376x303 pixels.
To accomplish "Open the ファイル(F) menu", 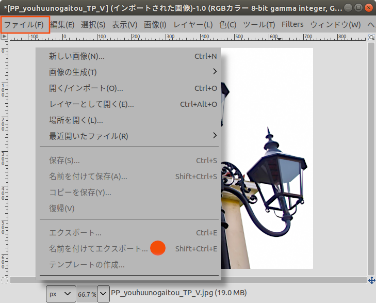I will [x=25, y=24].
